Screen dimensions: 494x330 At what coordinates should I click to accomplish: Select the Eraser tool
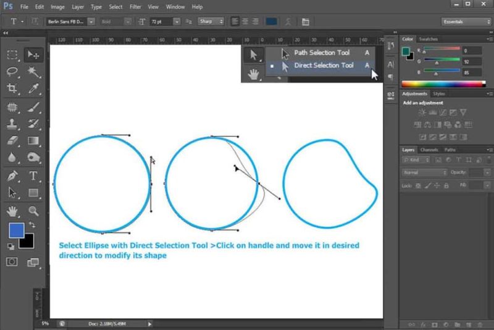click(12, 140)
